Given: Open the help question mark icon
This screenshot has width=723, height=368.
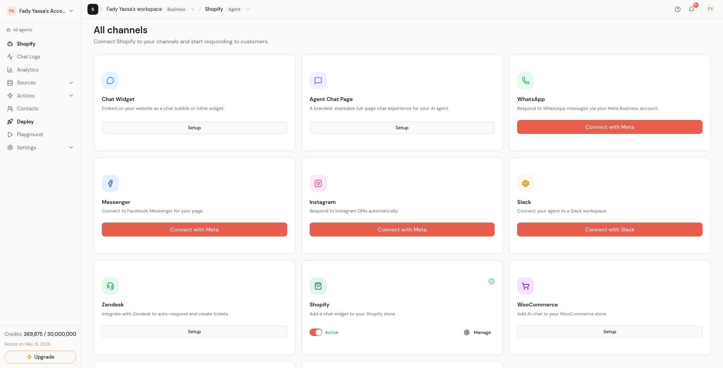Looking at the screenshot, I should pyautogui.click(x=678, y=9).
